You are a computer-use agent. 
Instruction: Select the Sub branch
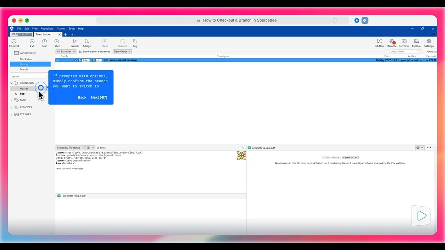pos(22,94)
